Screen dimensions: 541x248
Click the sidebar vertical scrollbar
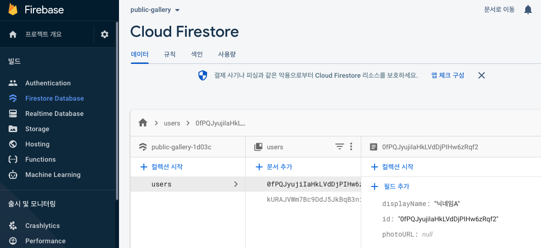point(117,111)
